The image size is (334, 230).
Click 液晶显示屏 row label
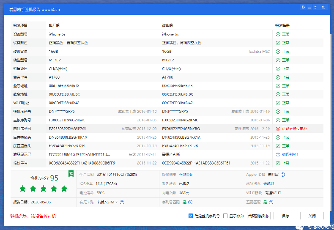22,154
